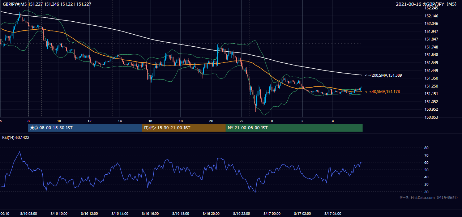Click the 8/16 18:00 time label
This screenshot has width=462, height=217.
tap(180, 214)
